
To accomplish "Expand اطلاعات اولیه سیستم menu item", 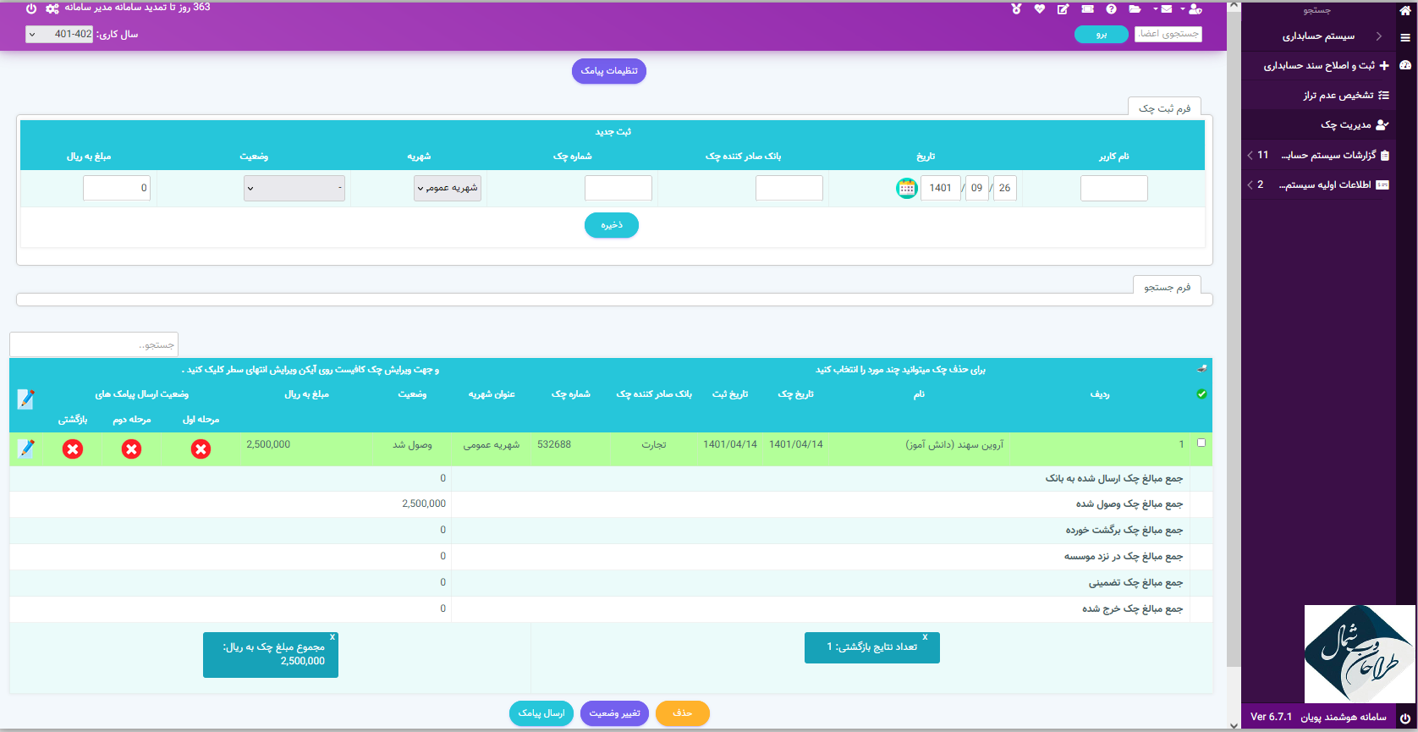I will point(1319,184).
